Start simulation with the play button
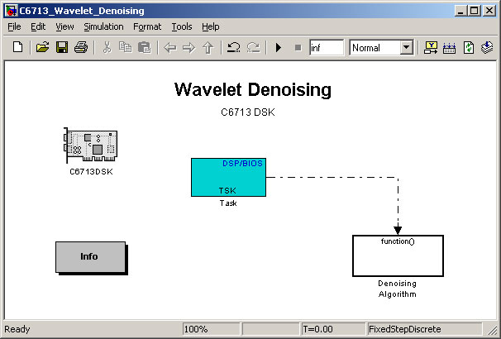Viewport: 501px width, 339px height. point(279,48)
